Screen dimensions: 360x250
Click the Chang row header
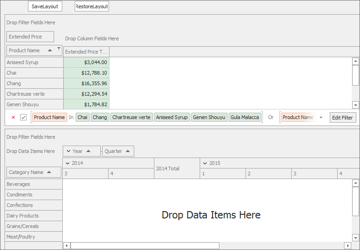point(34,84)
